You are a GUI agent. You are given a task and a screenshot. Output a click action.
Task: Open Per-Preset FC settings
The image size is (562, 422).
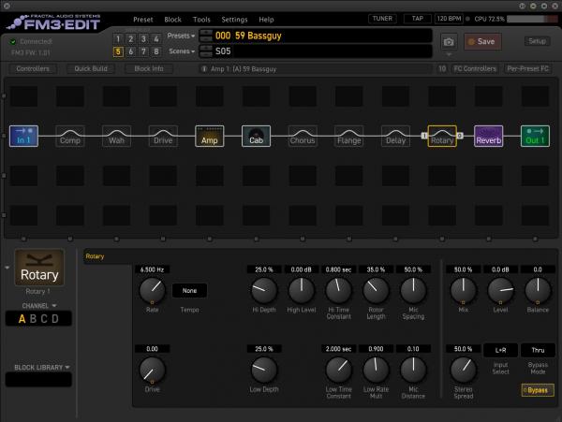coord(527,68)
